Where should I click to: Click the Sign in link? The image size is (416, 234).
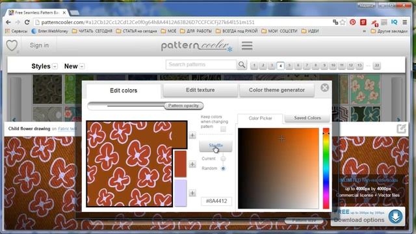[39, 45]
